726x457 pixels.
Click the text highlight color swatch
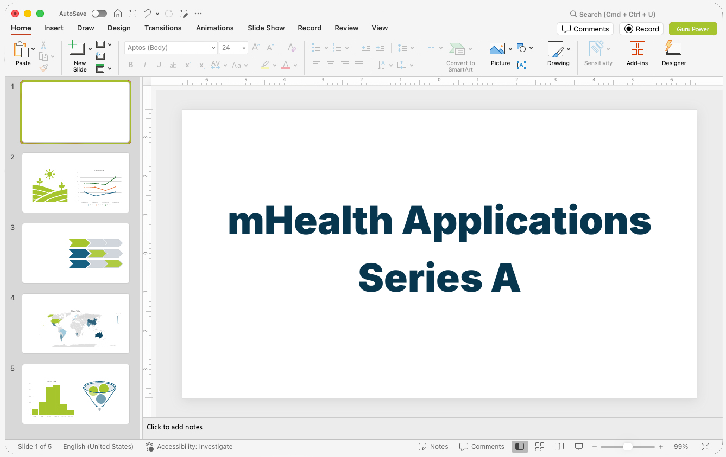point(265,65)
